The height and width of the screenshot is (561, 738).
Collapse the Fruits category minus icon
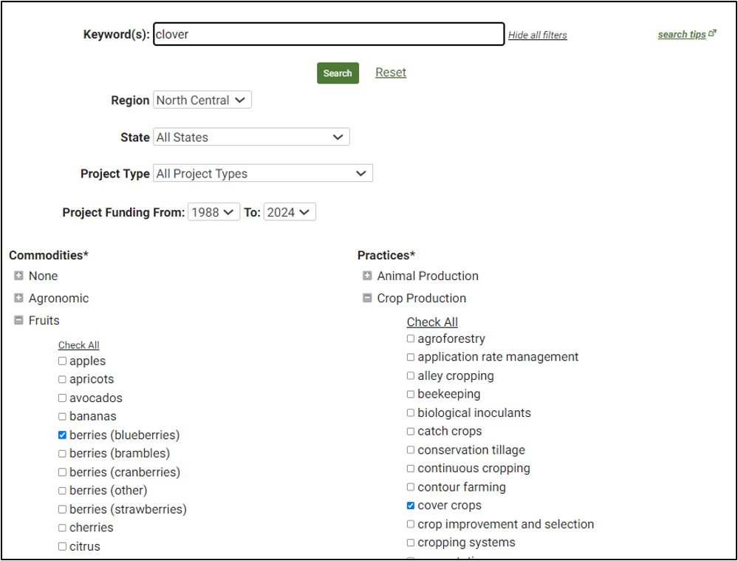pos(18,320)
